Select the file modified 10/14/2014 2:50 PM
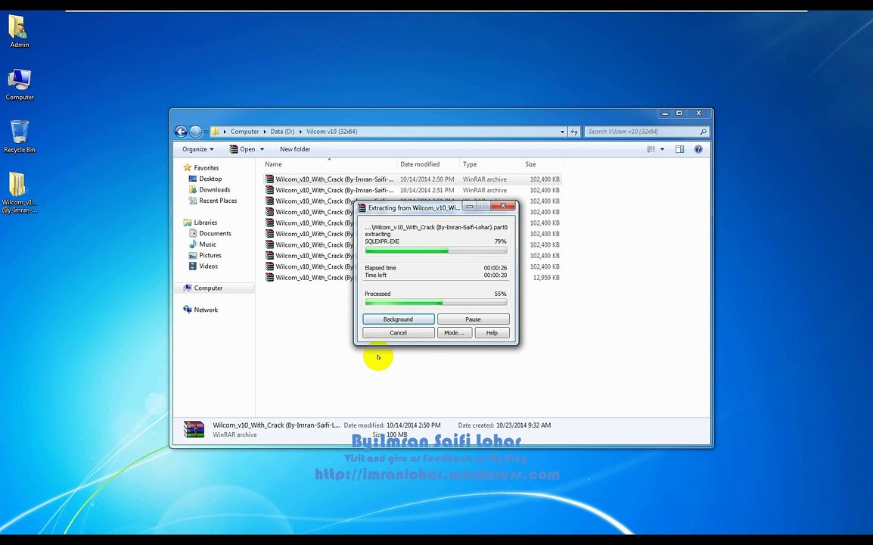 [412, 179]
